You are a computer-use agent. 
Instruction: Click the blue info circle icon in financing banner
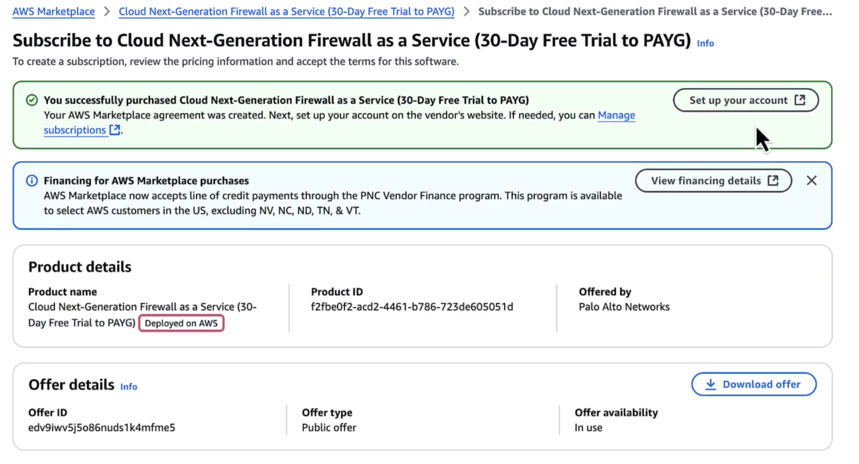pos(32,181)
